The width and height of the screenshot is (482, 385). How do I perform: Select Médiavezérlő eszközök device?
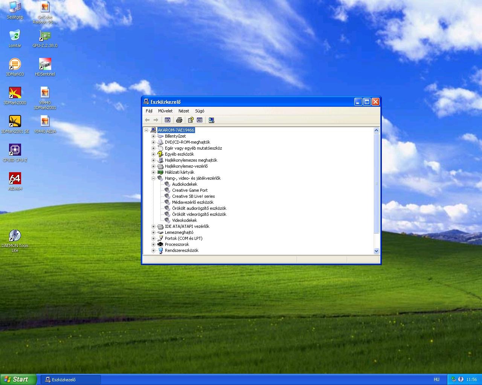193,202
